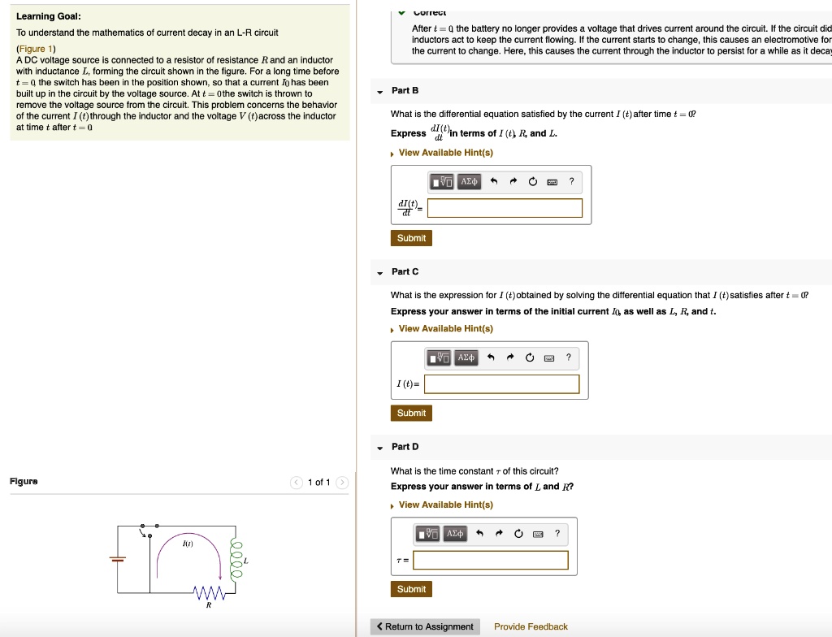Select Provide Feedback at the bottom
This screenshot has height=637, width=832.
531,626
